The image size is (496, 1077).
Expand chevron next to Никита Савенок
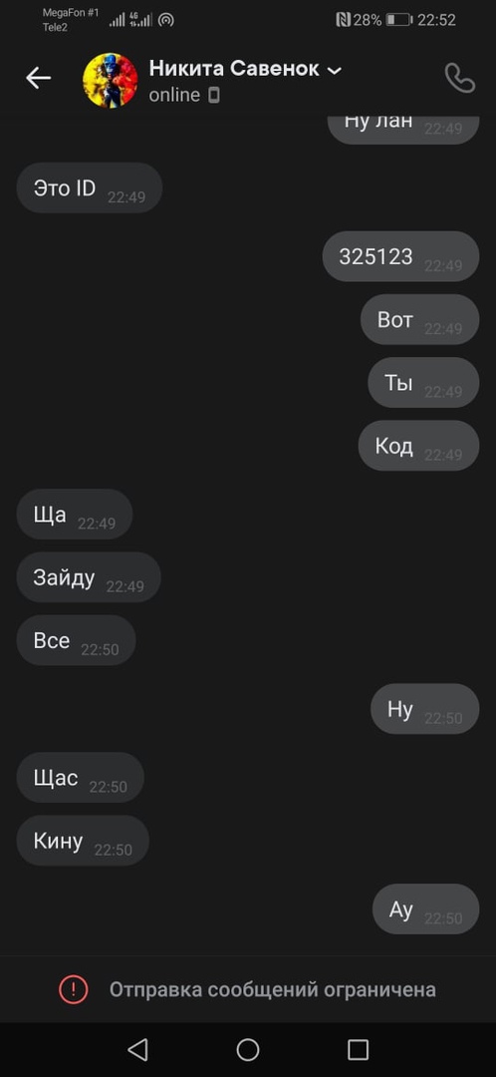(x=334, y=70)
